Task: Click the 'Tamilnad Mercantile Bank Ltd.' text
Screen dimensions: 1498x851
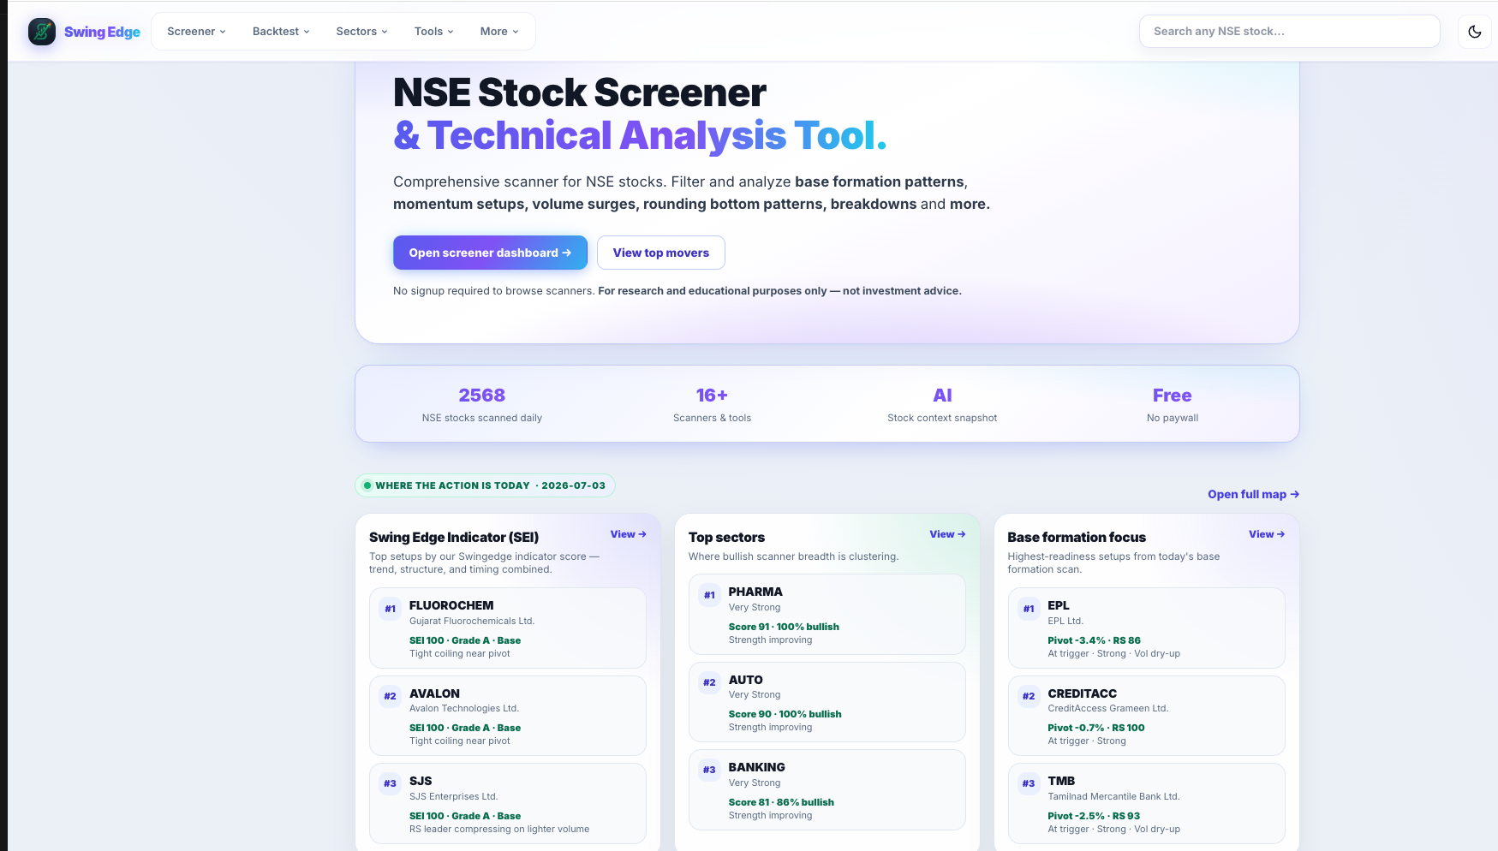Action: point(1113,796)
